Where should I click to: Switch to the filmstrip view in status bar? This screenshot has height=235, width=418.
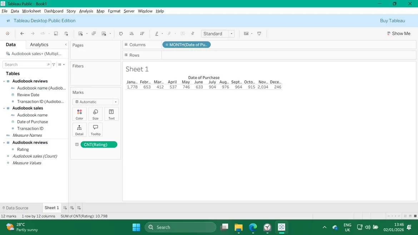[410, 216]
